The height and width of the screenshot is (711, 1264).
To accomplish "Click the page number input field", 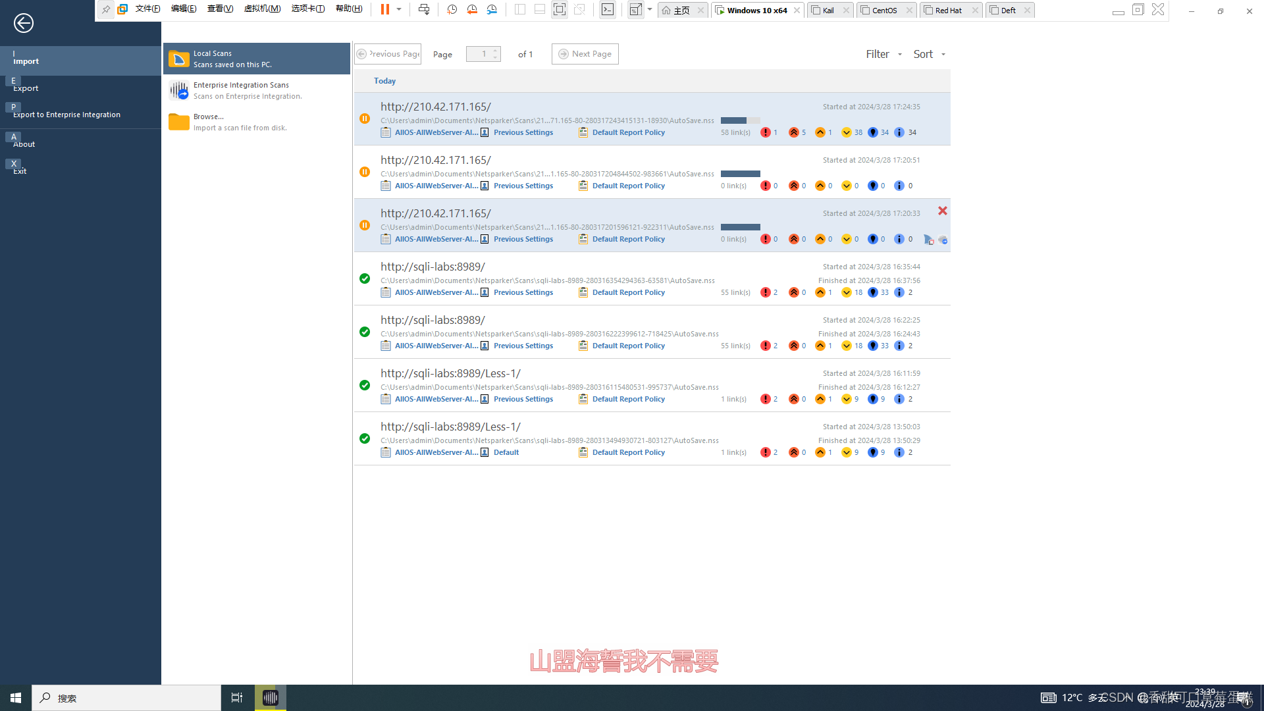I will pos(479,54).
